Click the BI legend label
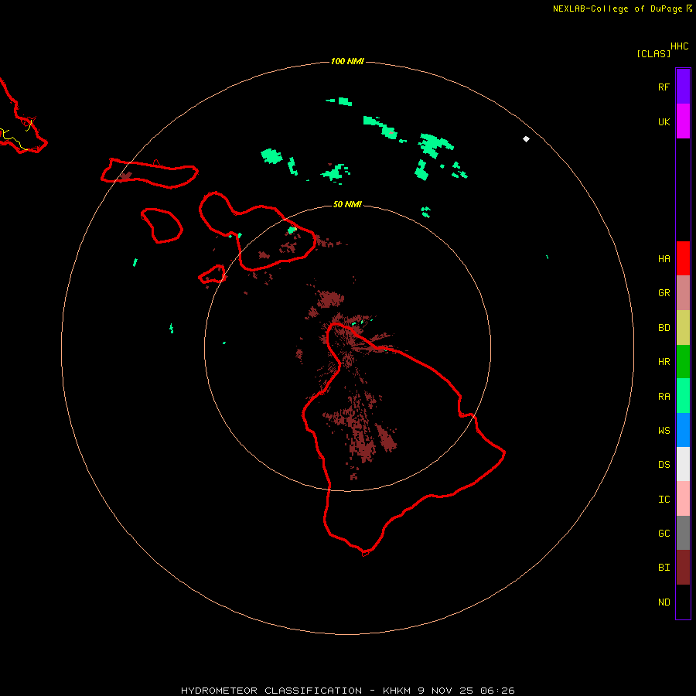 click(664, 568)
